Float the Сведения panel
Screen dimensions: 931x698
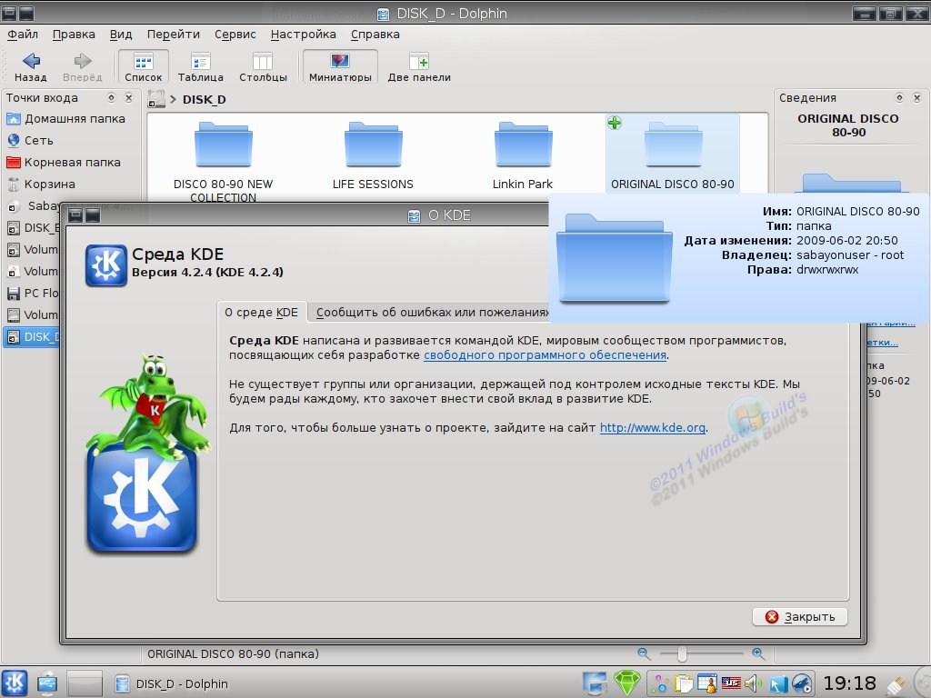click(x=899, y=97)
